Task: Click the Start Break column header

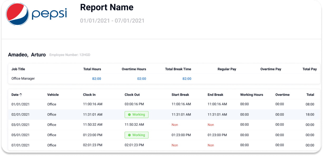Action: [x=180, y=95]
